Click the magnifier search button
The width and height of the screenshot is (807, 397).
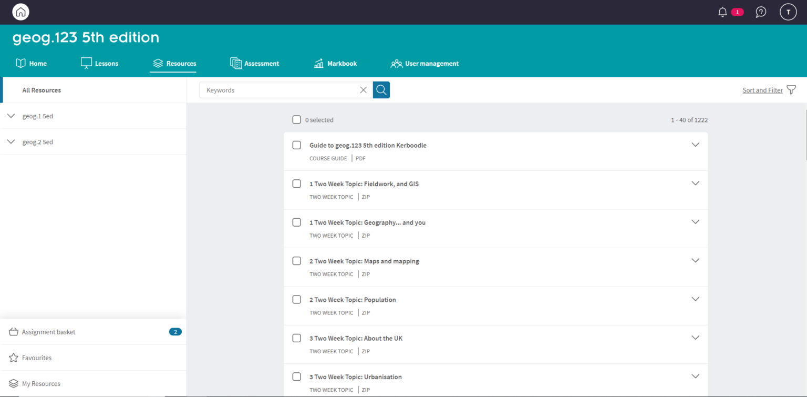point(381,90)
